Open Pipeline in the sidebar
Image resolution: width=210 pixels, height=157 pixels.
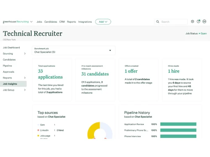(8, 66)
